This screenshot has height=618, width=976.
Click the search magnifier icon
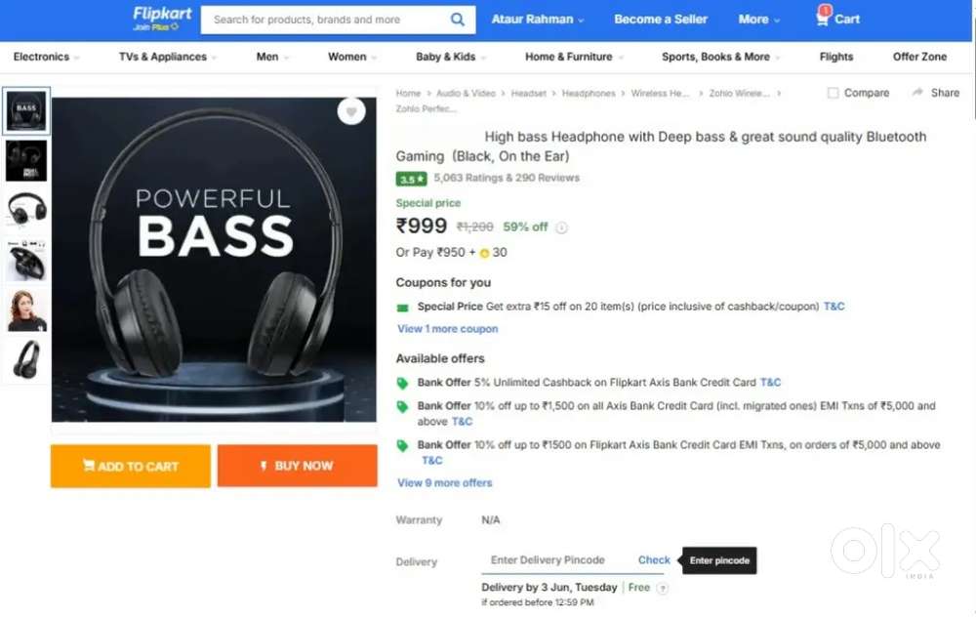click(458, 19)
